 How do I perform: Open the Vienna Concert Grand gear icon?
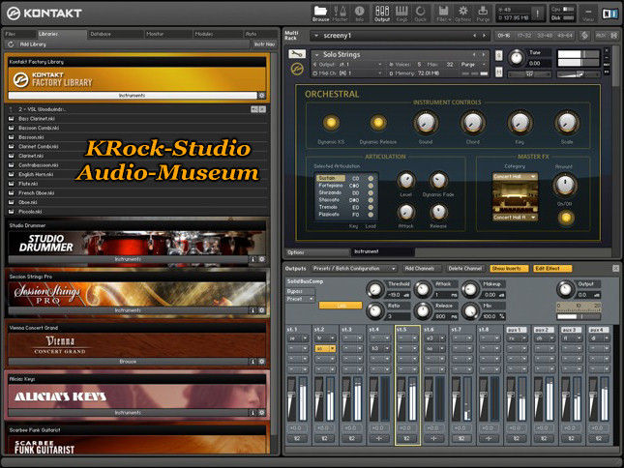tap(262, 362)
